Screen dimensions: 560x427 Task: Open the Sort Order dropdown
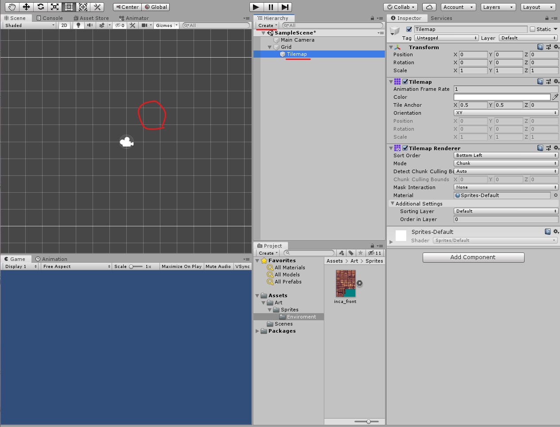506,155
